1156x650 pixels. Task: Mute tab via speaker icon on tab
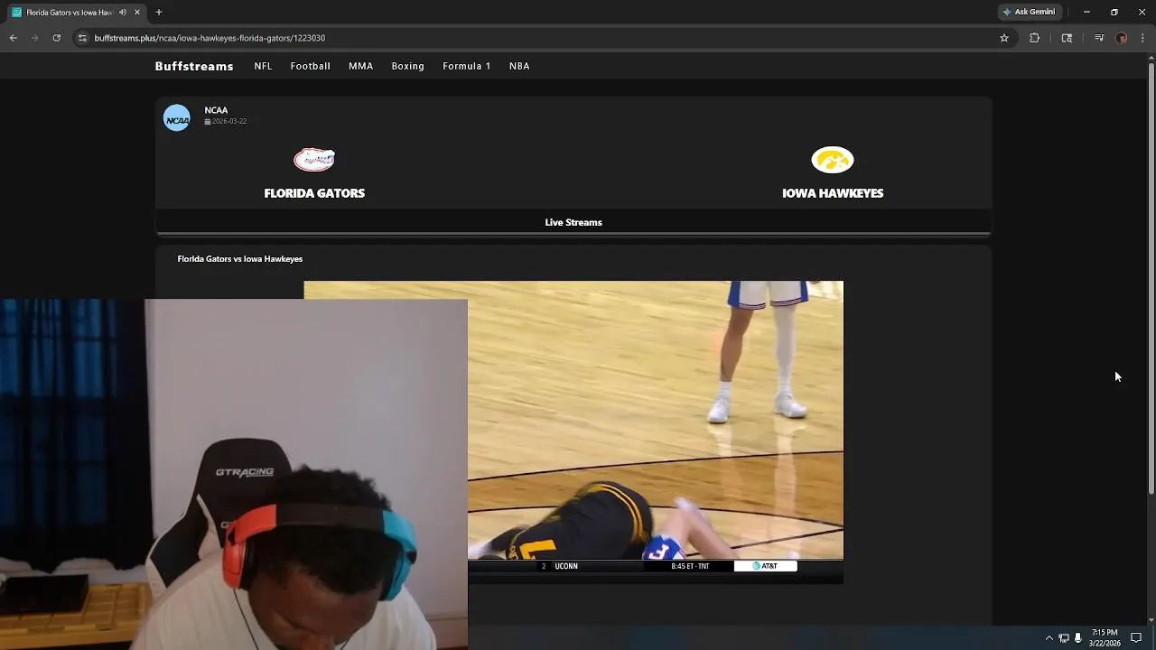[x=123, y=13]
